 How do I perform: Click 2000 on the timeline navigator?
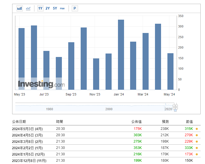pos(109,109)
